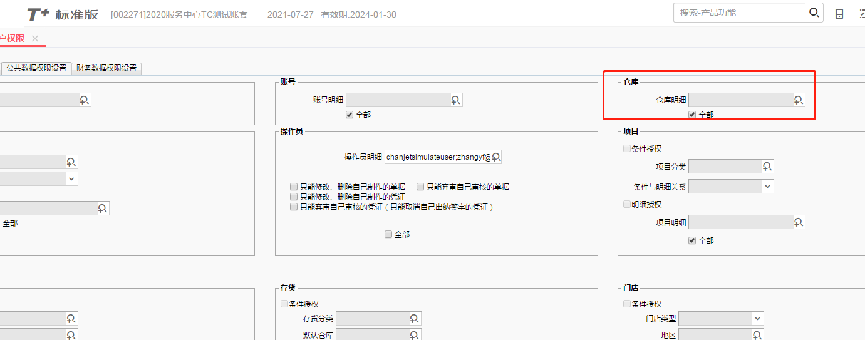The width and height of the screenshot is (865, 340).
Task: Open lookup for 操作员明细 field
Action: (496, 157)
